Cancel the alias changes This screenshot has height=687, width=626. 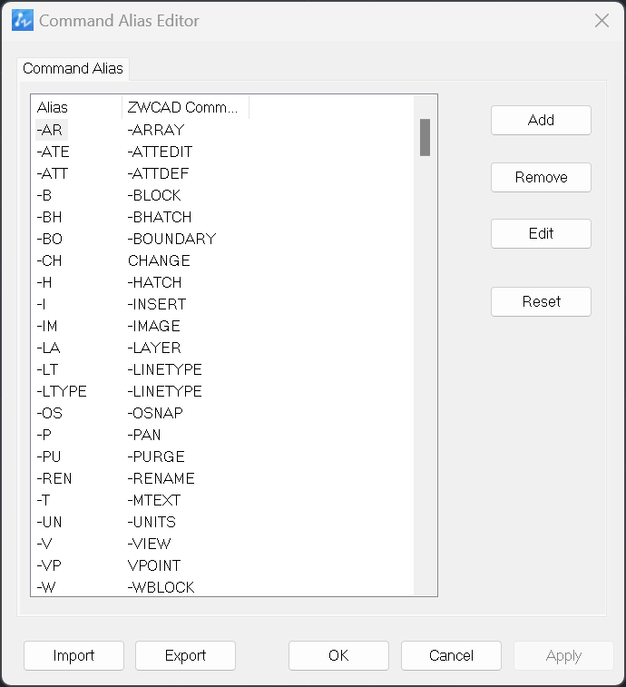(451, 655)
